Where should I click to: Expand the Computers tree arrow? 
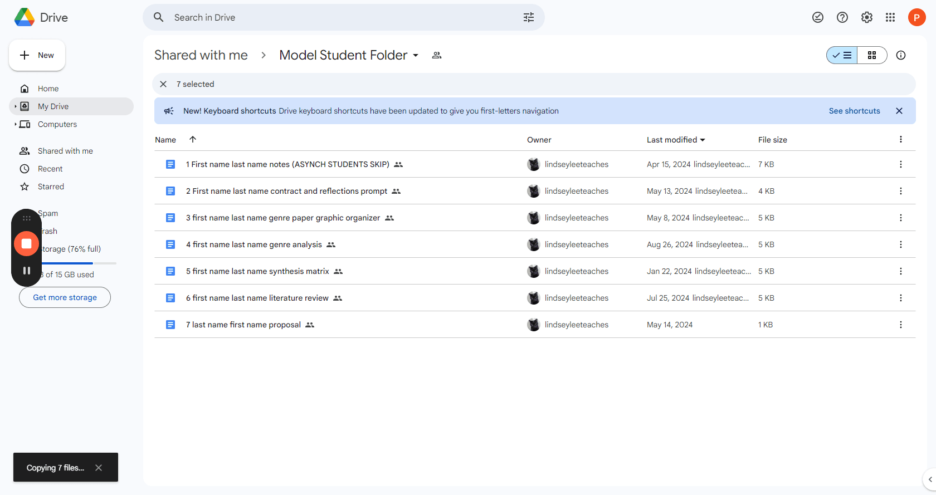click(15, 124)
